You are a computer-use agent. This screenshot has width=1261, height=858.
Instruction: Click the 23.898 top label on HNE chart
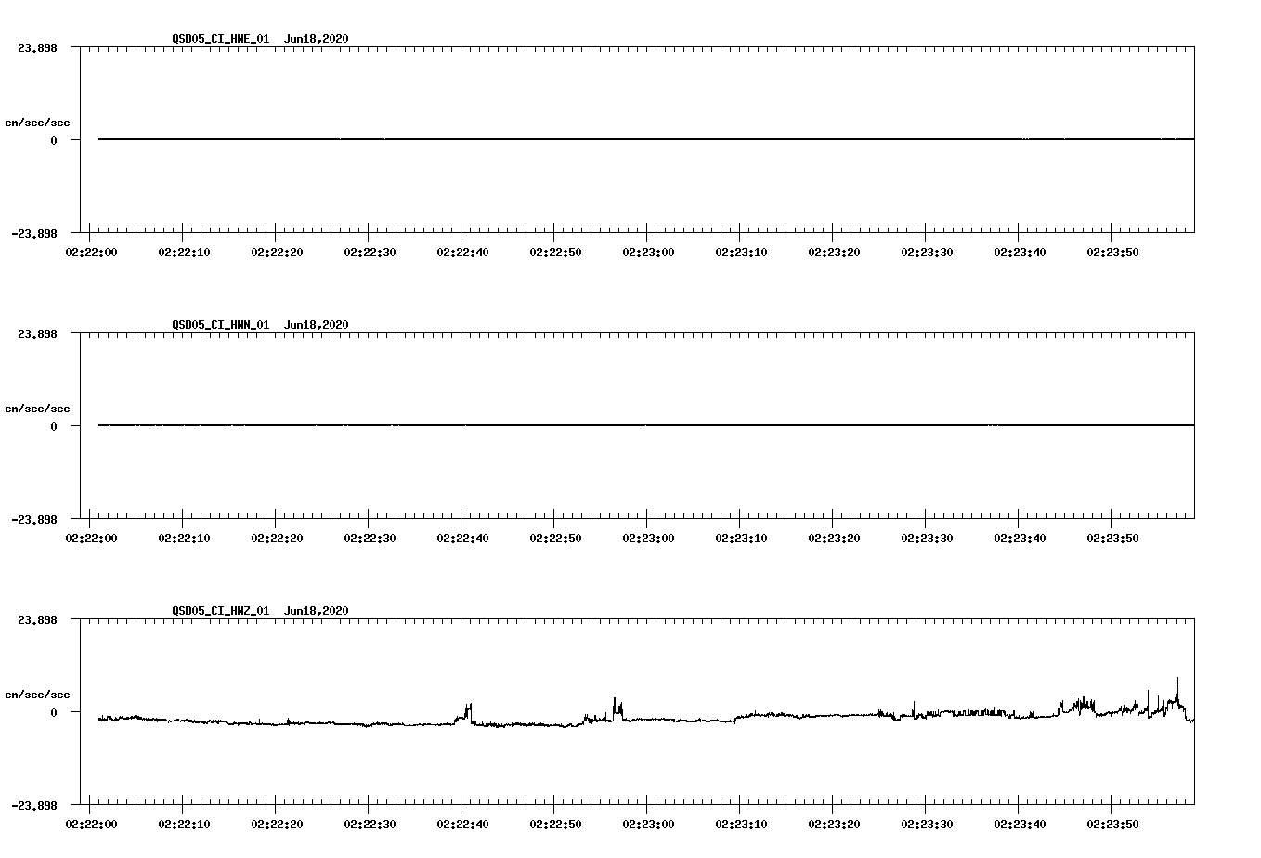[37, 47]
